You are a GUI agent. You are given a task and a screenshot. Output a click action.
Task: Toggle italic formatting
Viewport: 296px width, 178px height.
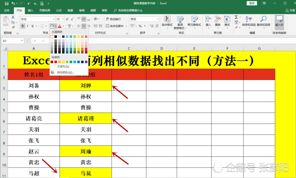28,26
